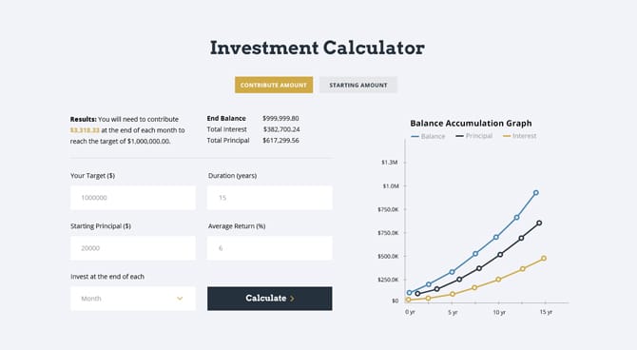Switch to the Starting Amount tab
This screenshot has width=637, height=350.
click(x=357, y=85)
